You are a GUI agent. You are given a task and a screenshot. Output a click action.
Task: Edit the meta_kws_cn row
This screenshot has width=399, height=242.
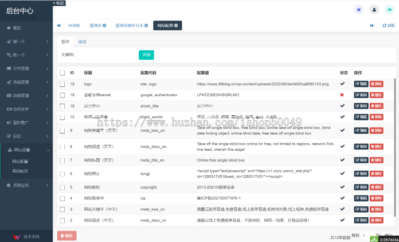[361, 209]
